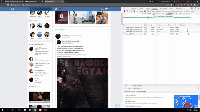Go back in the browser

coord(2,5)
